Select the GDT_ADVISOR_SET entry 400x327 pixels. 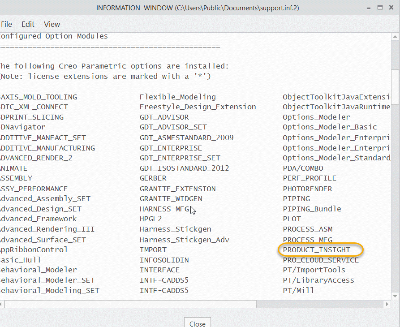tap(174, 127)
